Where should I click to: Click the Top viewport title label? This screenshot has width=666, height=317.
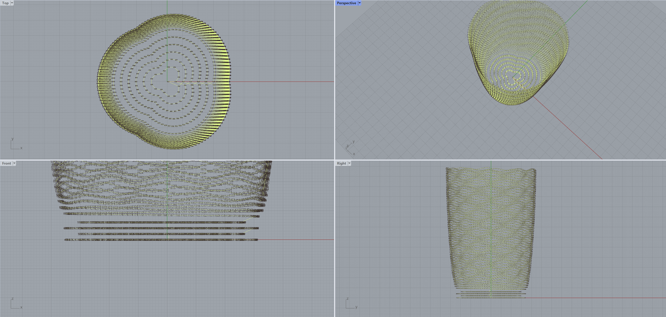[5, 3]
